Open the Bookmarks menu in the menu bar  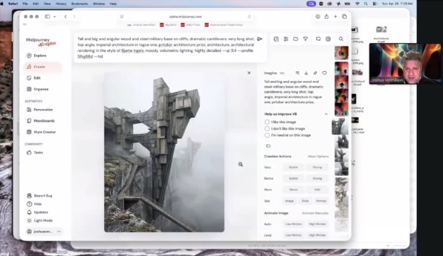[80, 4]
